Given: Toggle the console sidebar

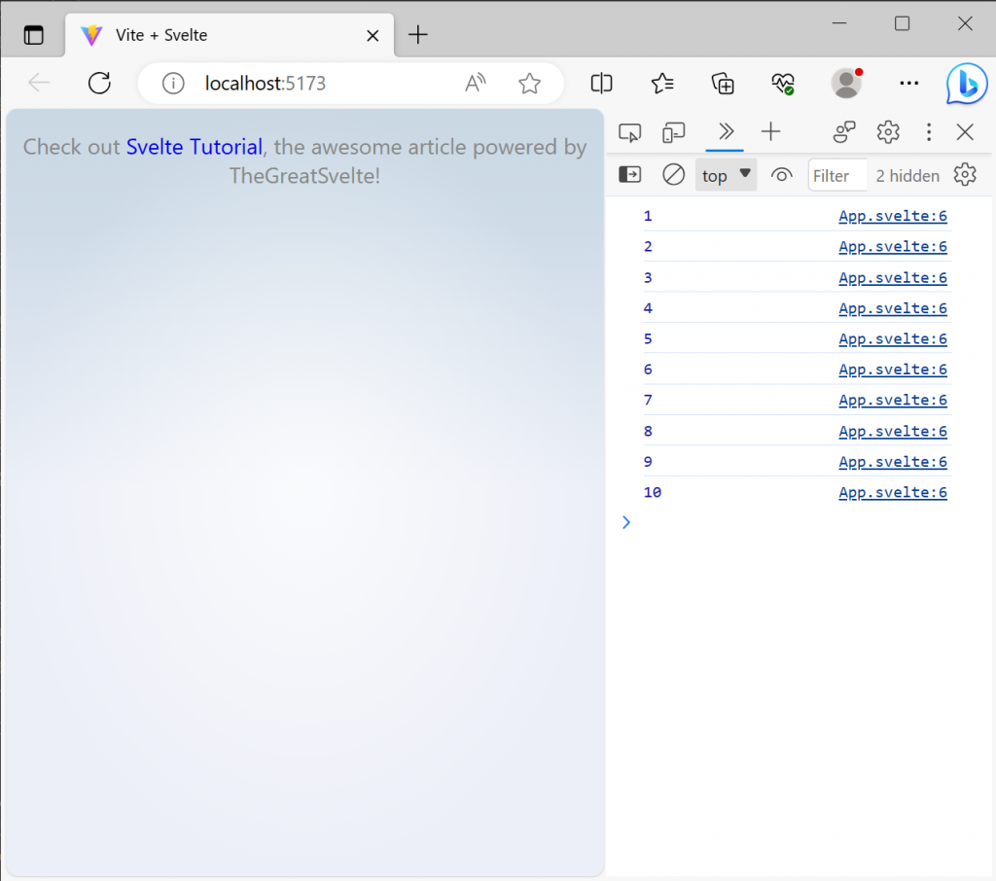Looking at the screenshot, I should [629, 174].
